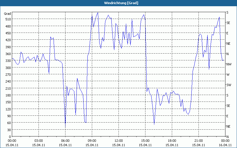The height and width of the screenshot is (148, 237).
Task: Select the 210 value on the degree axis
Action: pos(8,88)
